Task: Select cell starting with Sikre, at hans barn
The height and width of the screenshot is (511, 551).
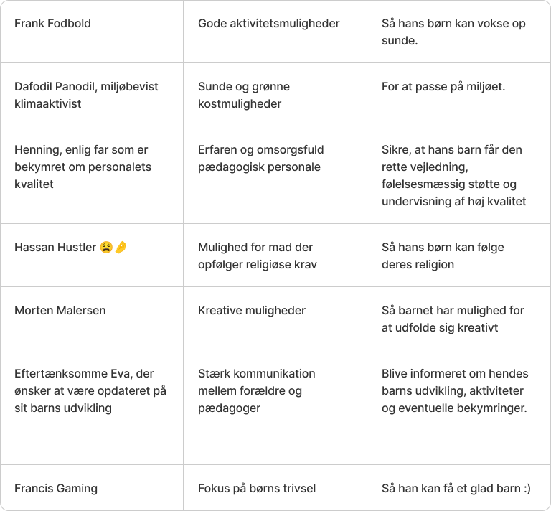Action: pyautogui.click(x=458, y=174)
